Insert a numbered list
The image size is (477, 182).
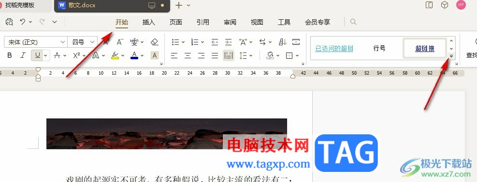[x=195, y=42]
